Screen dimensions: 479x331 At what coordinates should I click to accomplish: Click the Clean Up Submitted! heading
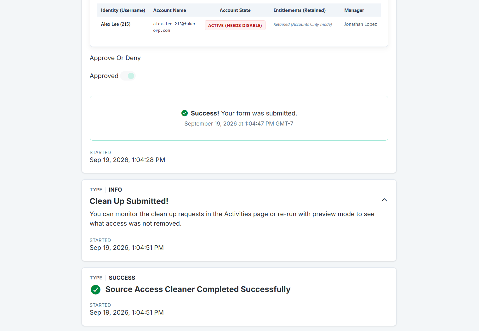[x=129, y=201]
